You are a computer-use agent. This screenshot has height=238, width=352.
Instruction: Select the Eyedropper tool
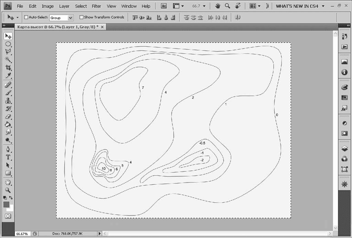tap(8, 76)
